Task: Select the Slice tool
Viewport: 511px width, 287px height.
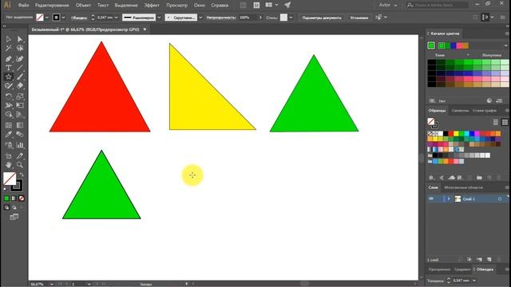Action: click(x=20, y=156)
